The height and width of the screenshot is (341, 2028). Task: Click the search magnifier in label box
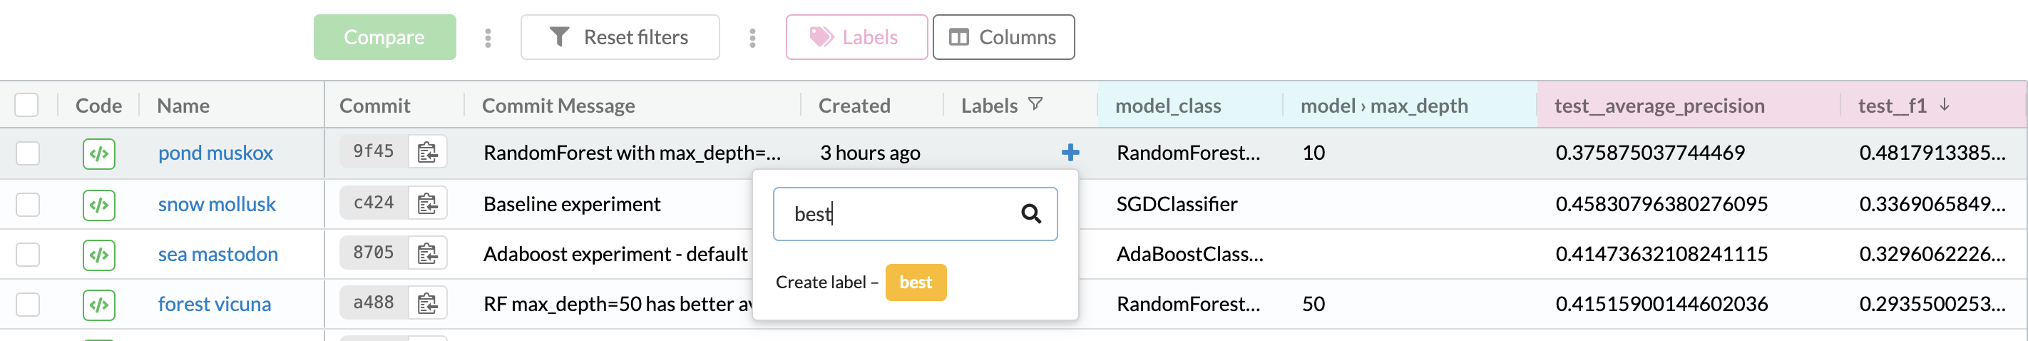1030,213
